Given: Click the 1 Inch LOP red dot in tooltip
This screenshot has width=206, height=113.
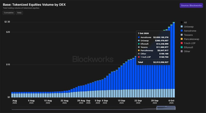Looking at the screenshot, I should tap(139, 57).
